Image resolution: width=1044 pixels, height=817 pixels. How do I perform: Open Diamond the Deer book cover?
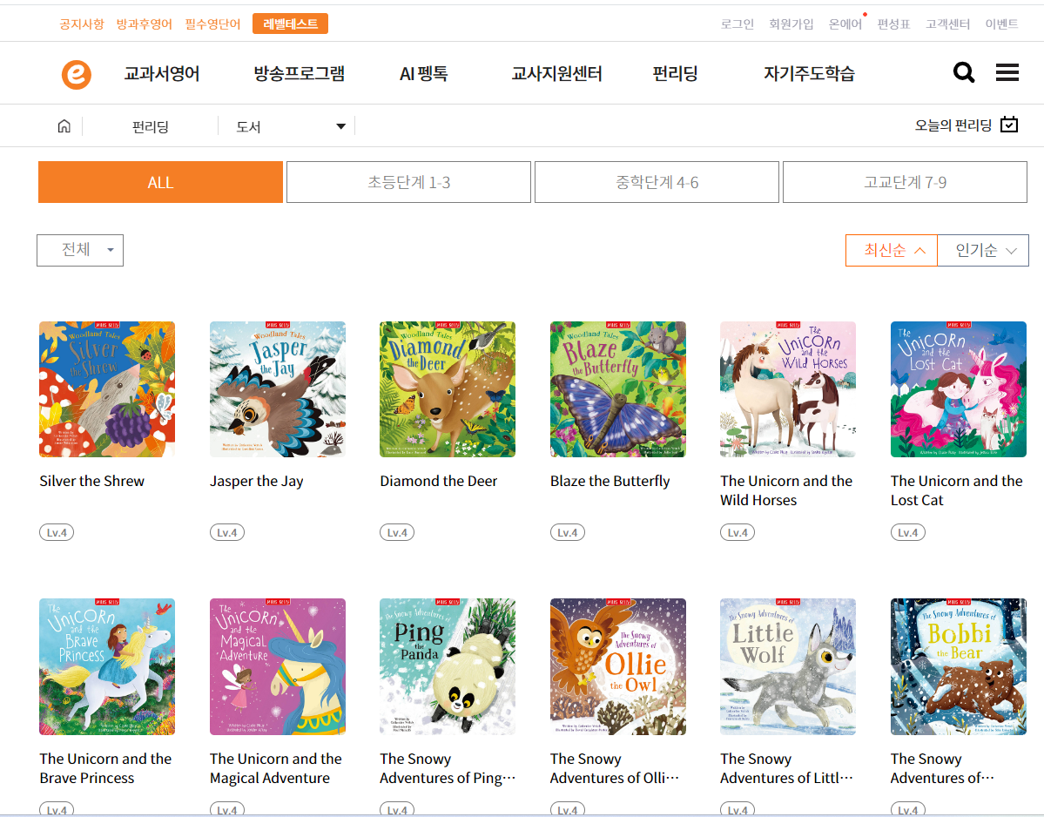(448, 389)
